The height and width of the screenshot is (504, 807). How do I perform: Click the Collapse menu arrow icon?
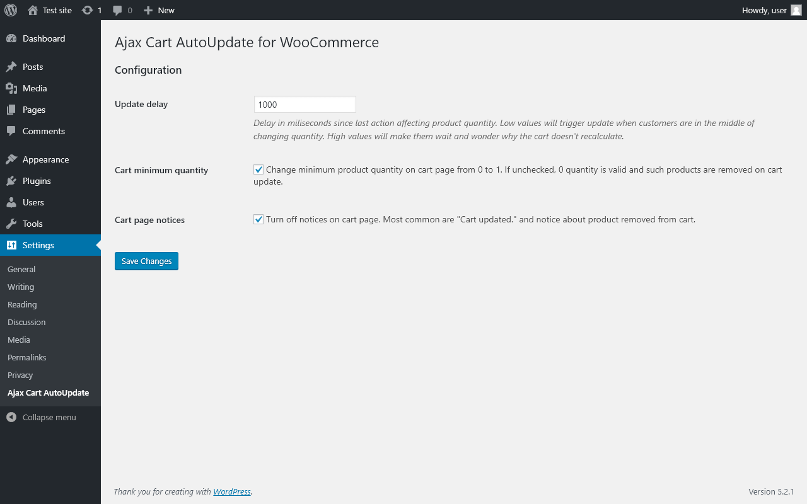click(11, 417)
